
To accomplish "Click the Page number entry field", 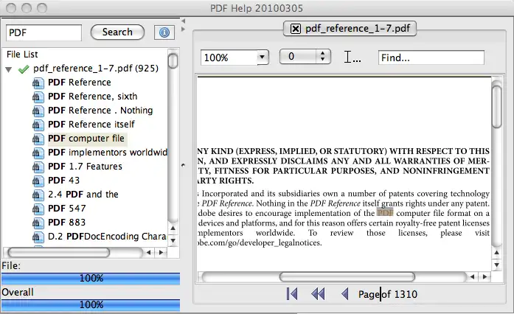I will coord(381,294).
